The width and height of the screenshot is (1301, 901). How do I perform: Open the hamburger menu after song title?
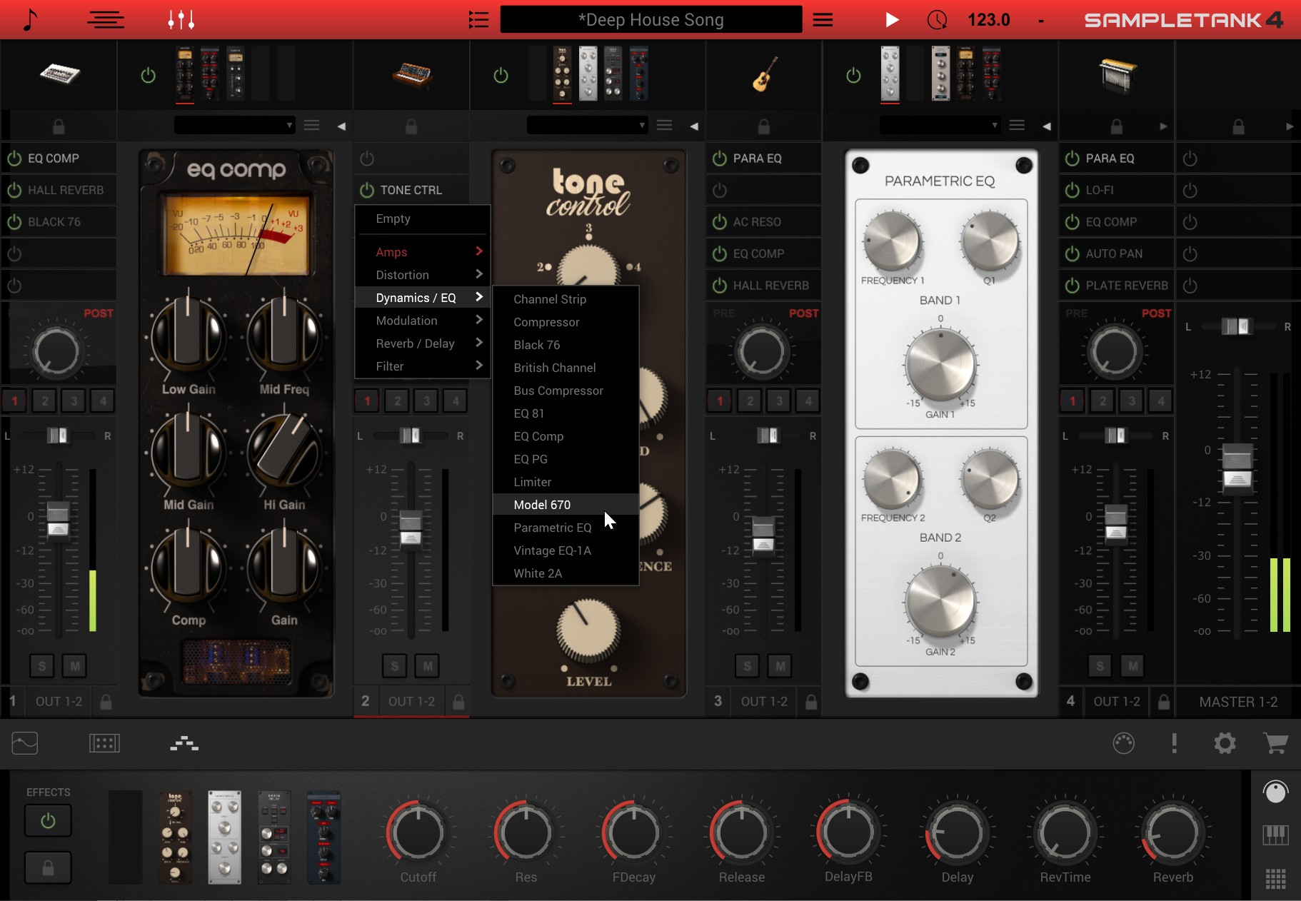point(823,19)
